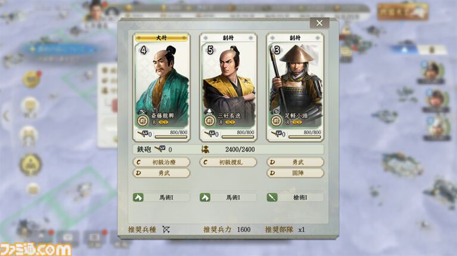Click the soldier count icon beside 2400/2400
The image size is (457, 256).
(206, 149)
